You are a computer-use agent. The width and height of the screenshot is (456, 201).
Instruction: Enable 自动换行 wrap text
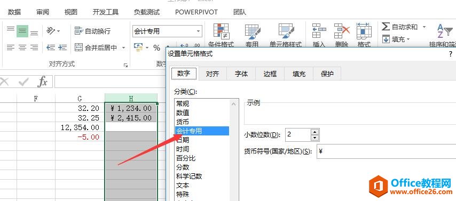point(92,31)
